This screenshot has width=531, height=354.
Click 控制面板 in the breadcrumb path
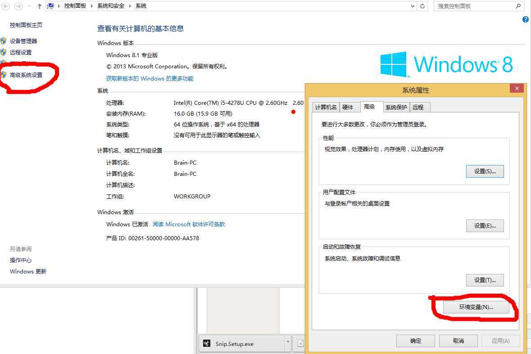[75, 6]
